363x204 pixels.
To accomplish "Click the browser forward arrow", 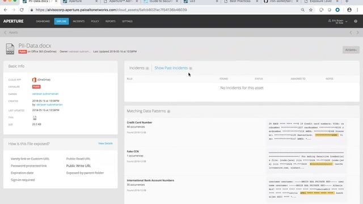I will click(x=14, y=10).
